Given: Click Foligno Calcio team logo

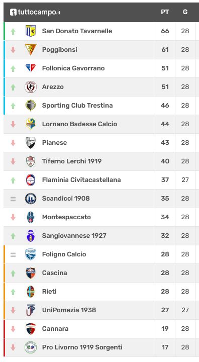Looking at the screenshot, I should point(31,254).
